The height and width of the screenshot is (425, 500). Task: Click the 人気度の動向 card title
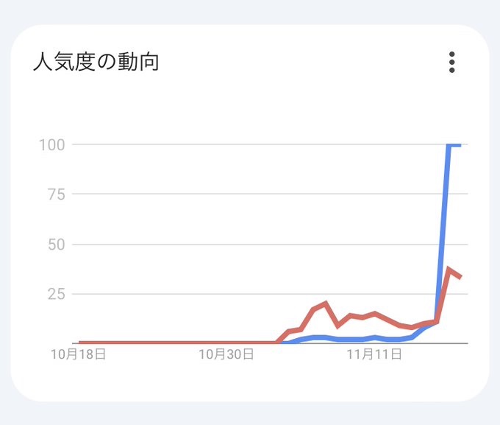pyautogui.click(x=96, y=63)
